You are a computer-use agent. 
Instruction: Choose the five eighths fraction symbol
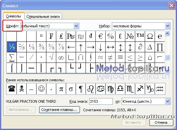pos(51,47)
